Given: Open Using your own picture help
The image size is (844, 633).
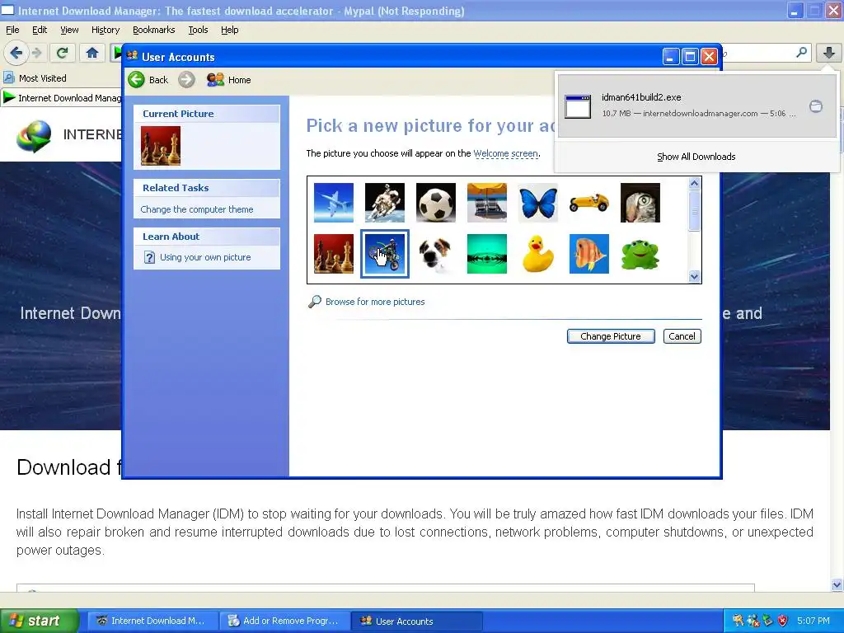Looking at the screenshot, I should click(x=205, y=257).
